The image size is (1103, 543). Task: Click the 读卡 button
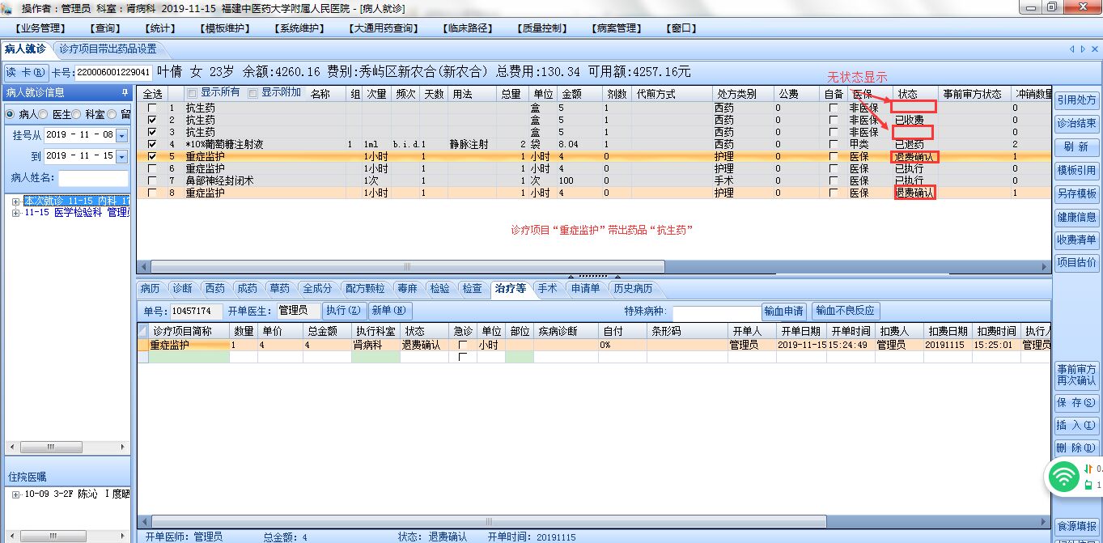coord(27,72)
